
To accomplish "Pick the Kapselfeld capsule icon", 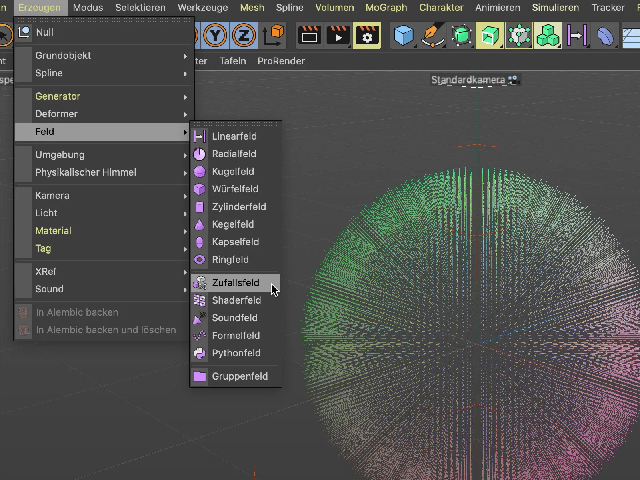I will coord(200,242).
